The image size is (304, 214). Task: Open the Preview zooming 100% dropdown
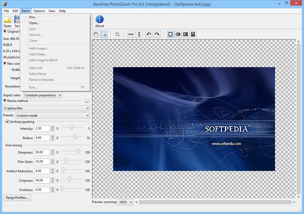point(126,202)
